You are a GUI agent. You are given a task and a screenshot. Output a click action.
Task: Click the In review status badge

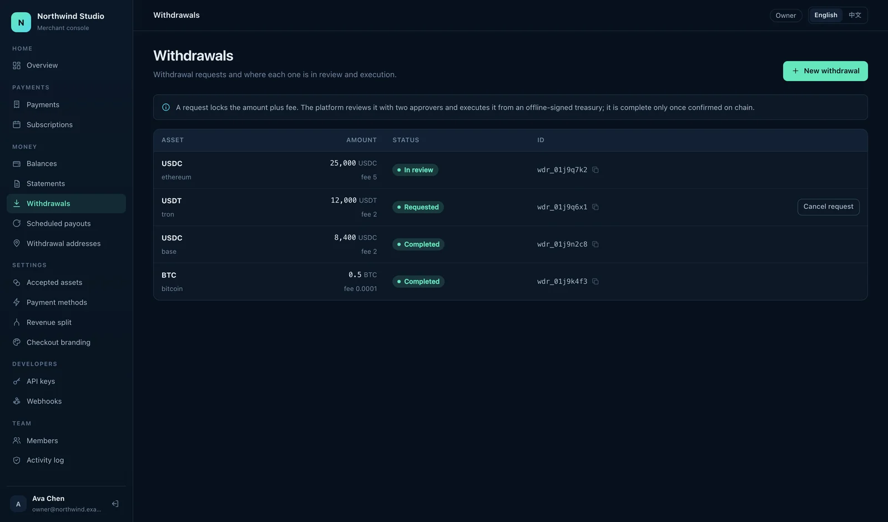pos(415,170)
